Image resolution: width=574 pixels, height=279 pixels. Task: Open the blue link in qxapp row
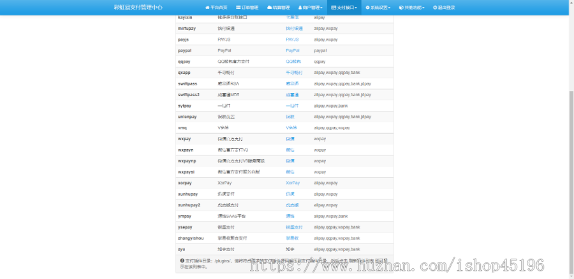(x=294, y=73)
